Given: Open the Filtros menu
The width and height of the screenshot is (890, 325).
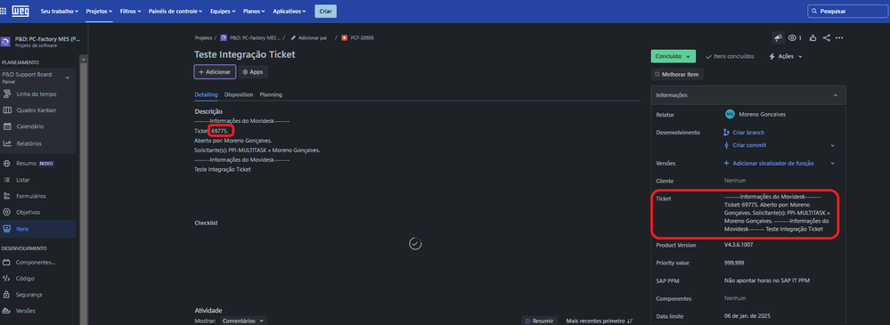Looking at the screenshot, I should 131,11.
